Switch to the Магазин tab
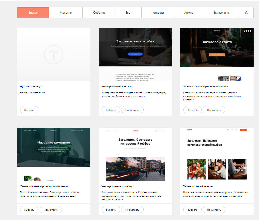This screenshot has width=259, height=220. pyautogui.click(x=66, y=13)
